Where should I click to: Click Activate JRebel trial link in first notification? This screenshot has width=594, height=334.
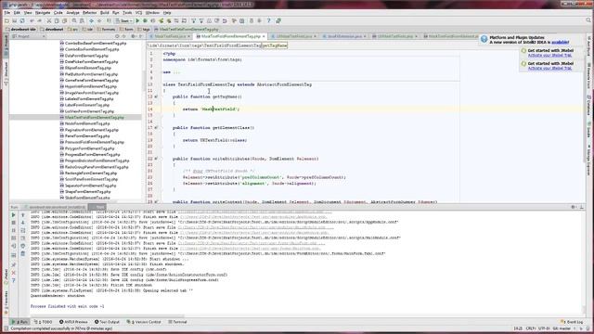(549, 56)
